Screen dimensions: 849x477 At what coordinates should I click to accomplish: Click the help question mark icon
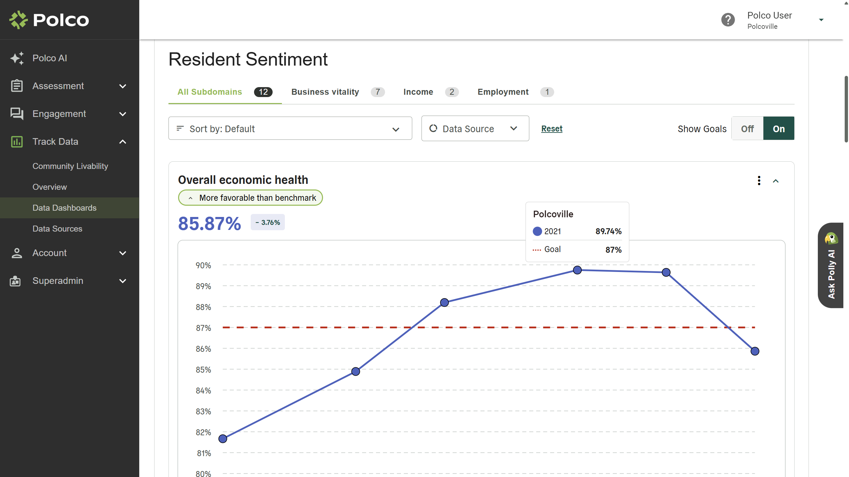[728, 20]
